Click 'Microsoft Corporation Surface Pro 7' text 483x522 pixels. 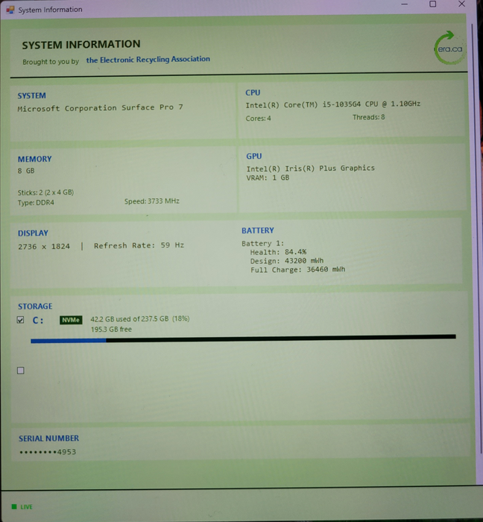tap(100, 108)
